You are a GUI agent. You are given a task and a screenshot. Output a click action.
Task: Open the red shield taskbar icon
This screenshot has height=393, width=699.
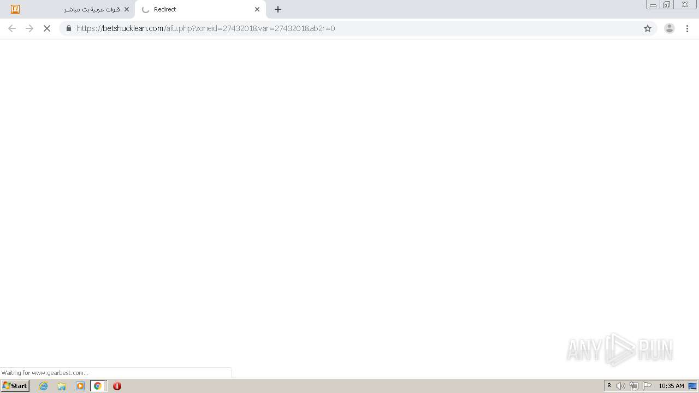pos(117,386)
